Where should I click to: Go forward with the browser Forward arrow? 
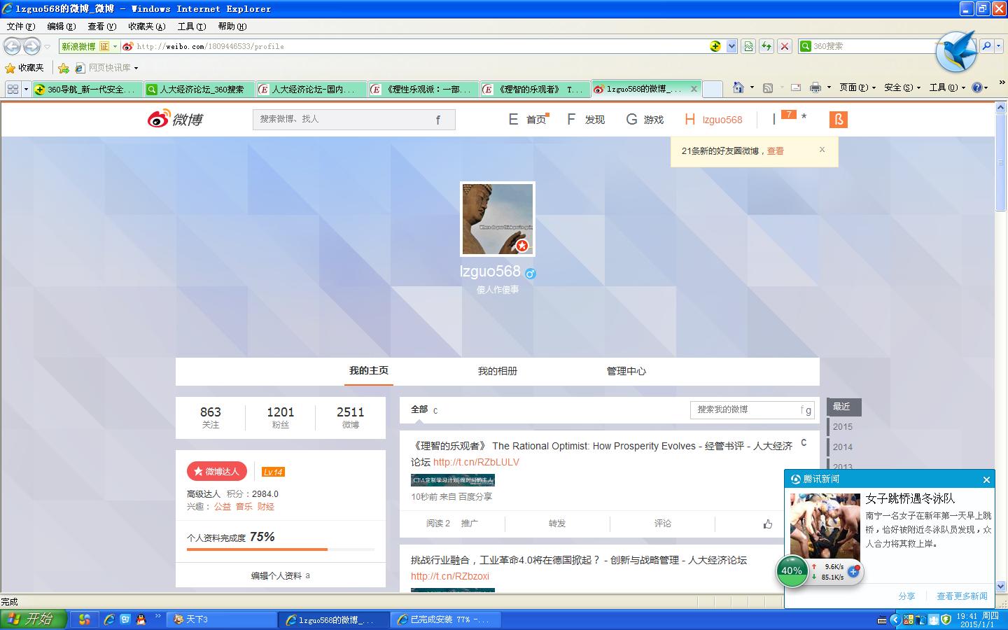tap(31, 46)
